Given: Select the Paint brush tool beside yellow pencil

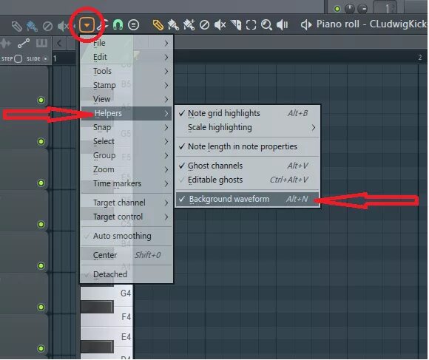Looking at the screenshot, I should 173,25.
